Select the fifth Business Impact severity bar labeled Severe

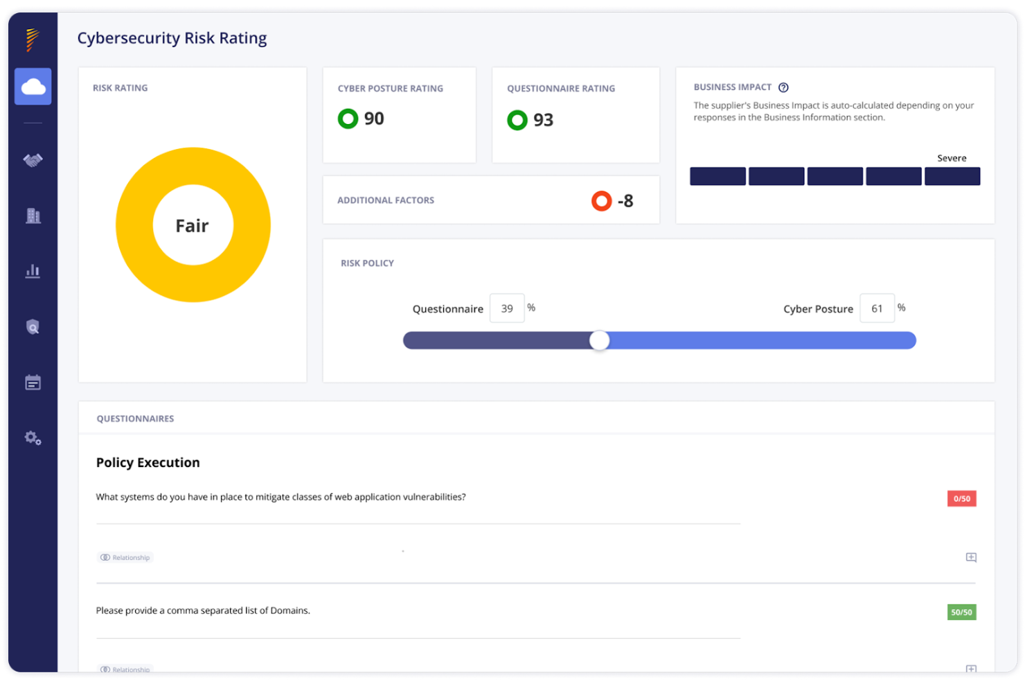coord(952,176)
